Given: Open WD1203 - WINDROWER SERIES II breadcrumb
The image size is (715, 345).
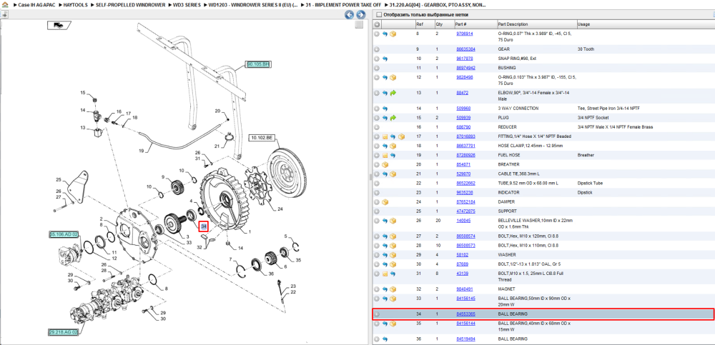Looking at the screenshot, I should [x=253, y=4].
